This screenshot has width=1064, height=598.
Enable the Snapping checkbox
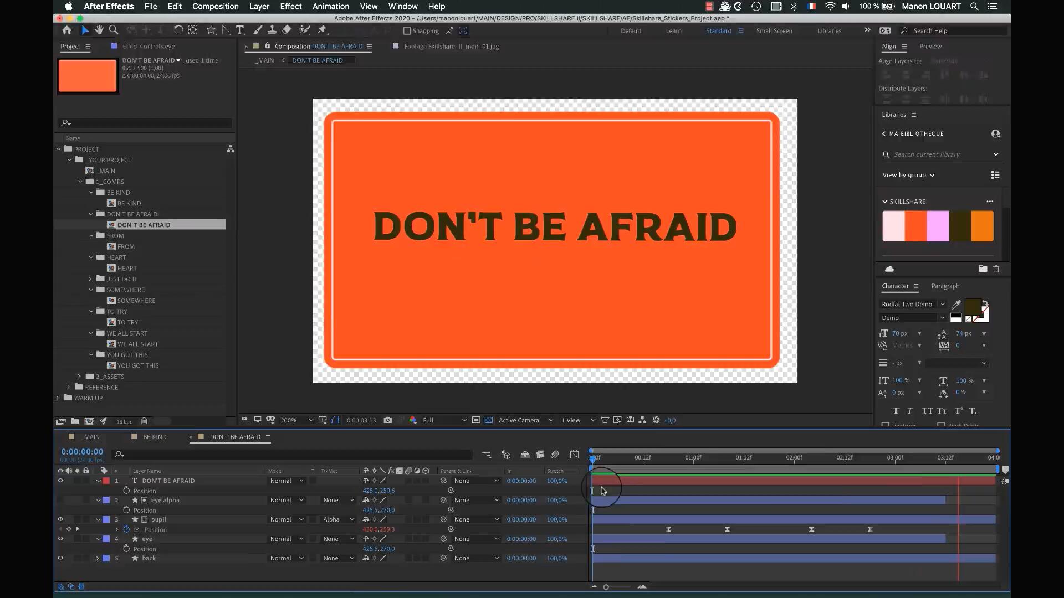pyautogui.click(x=407, y=31)
